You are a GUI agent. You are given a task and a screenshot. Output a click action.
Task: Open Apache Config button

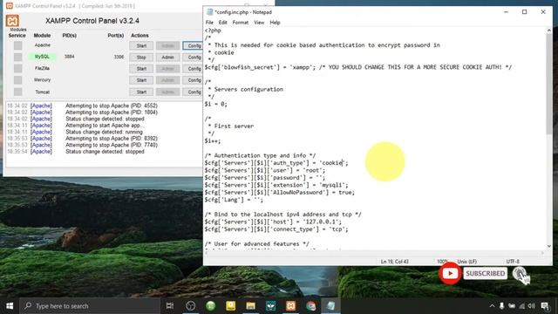coord(193,45)
